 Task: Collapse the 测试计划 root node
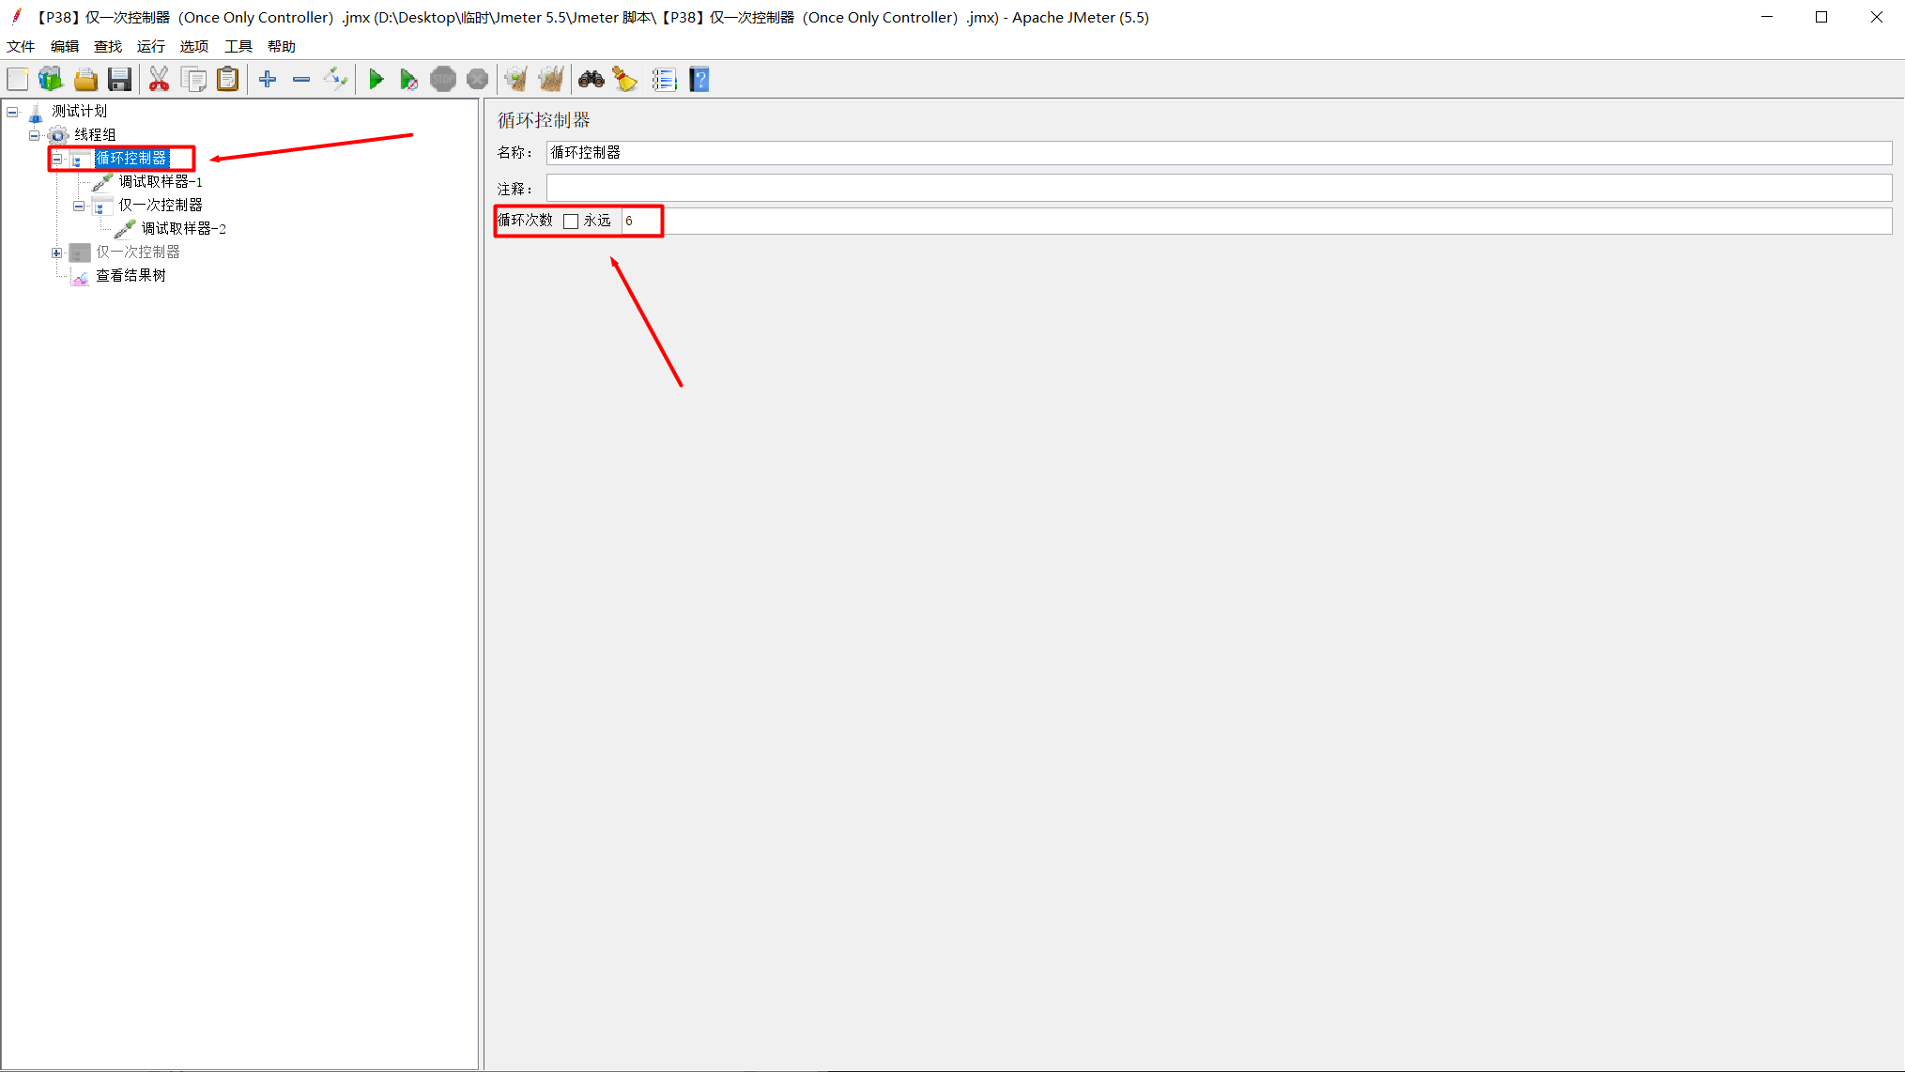pos(12,112)
